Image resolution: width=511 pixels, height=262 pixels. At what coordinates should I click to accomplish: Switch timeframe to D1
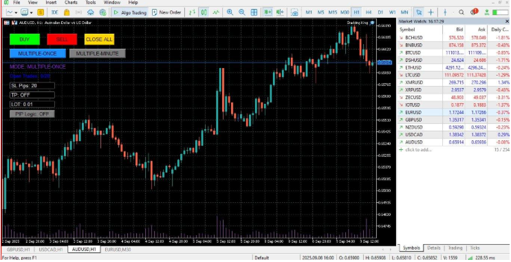click(x=380, y=12)
